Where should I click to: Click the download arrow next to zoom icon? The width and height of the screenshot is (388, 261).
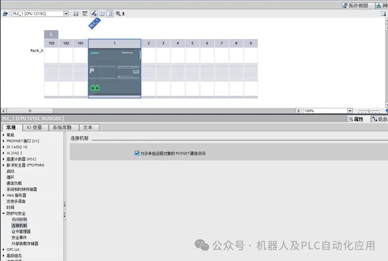point(123,14)
